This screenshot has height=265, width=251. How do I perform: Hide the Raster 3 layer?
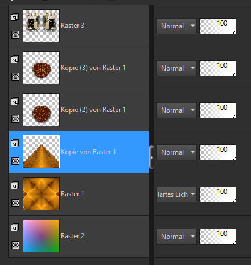[x=15, y=35]
